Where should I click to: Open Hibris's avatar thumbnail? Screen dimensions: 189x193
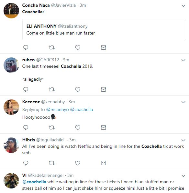[11, 145]
